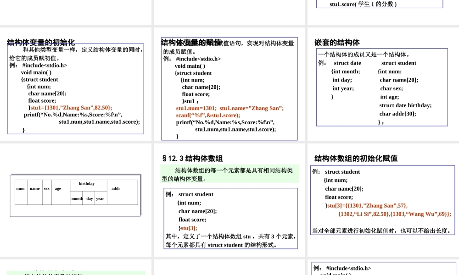Click the text char addr[30];
The image size is (459, 275).
(397, 114)
